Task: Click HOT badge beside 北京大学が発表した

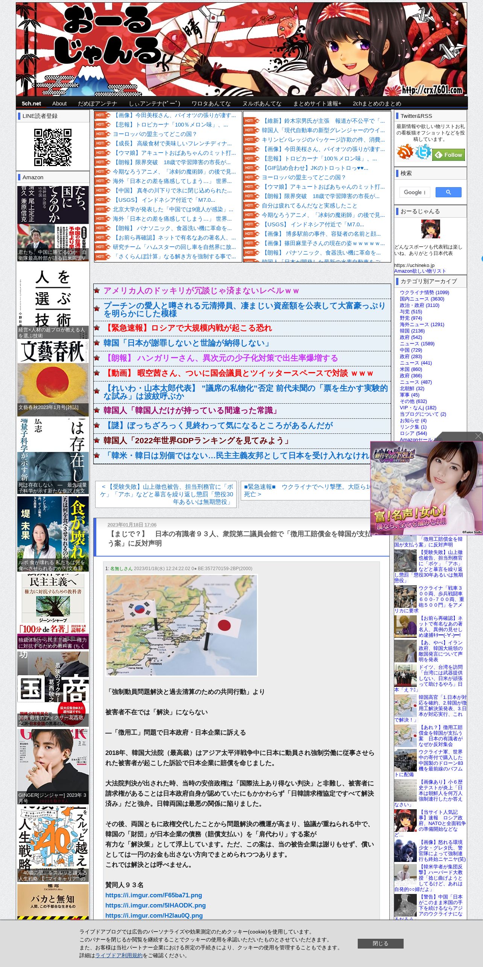Action: tap(103, 209)
